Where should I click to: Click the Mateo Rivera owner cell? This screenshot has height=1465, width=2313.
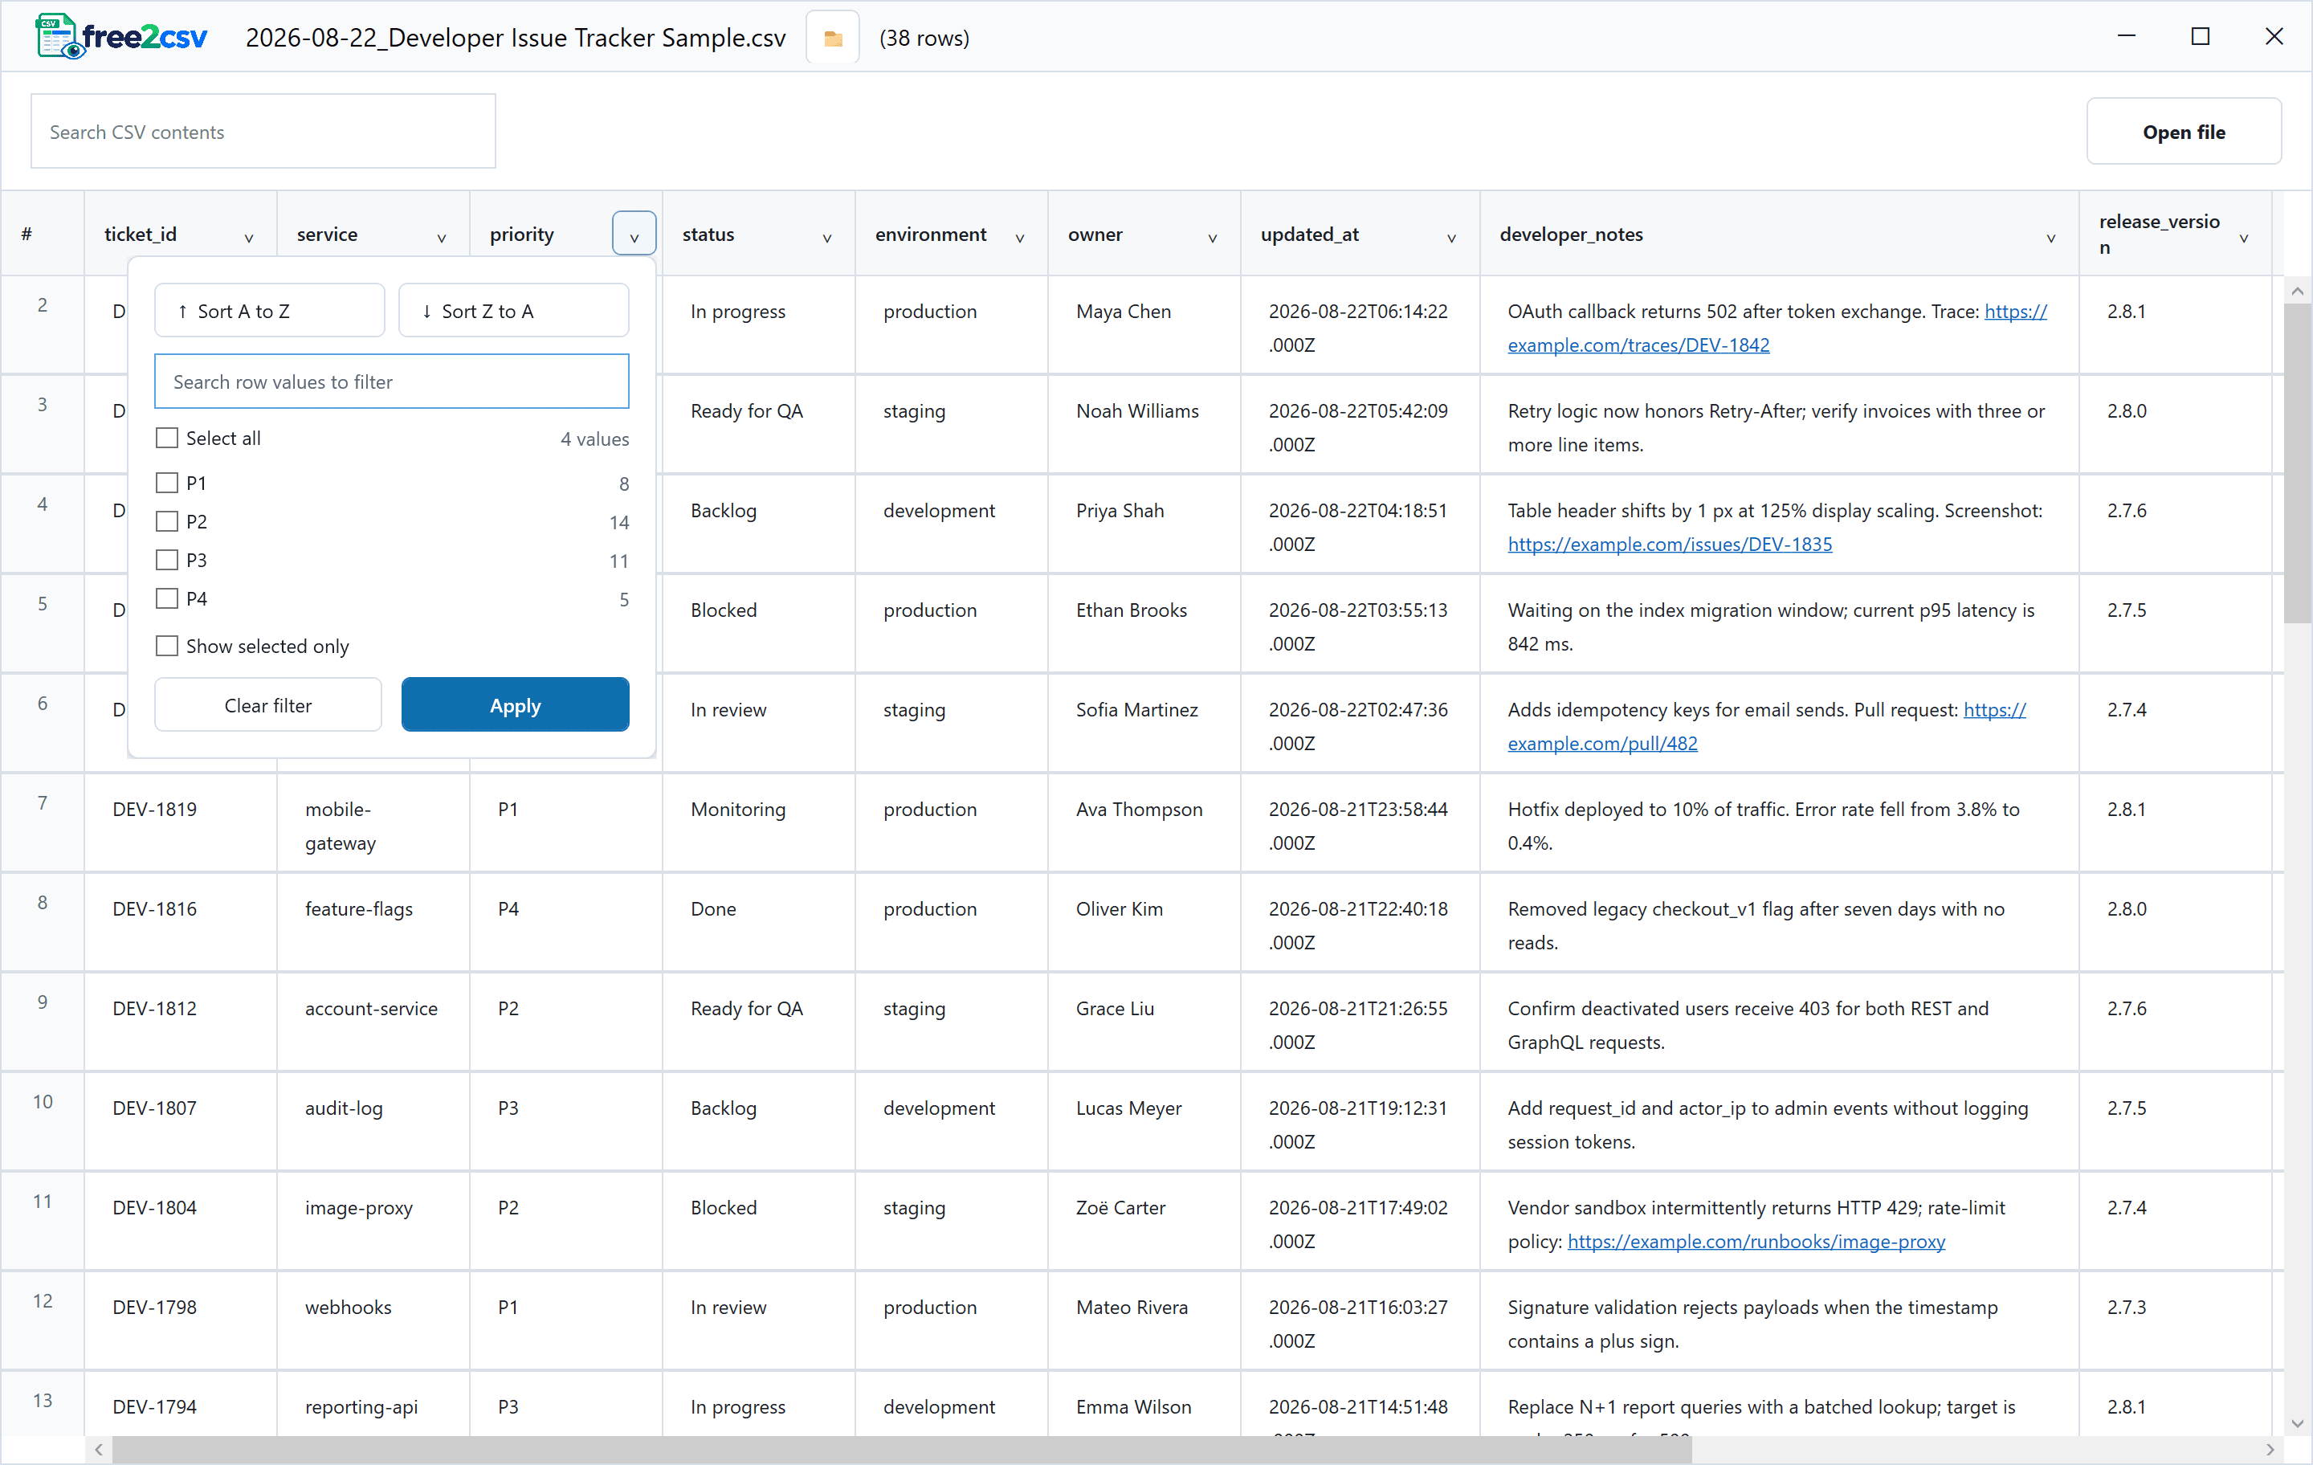tap(1144, 1322)
